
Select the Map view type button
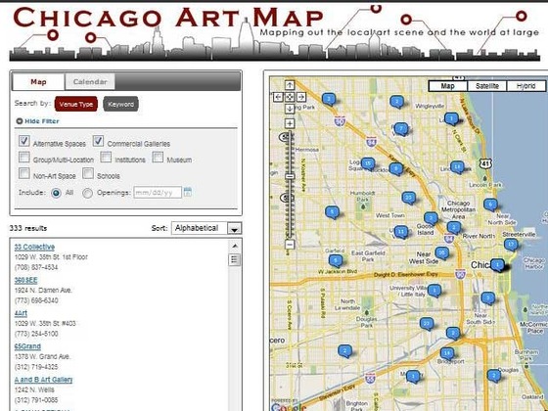448,86
